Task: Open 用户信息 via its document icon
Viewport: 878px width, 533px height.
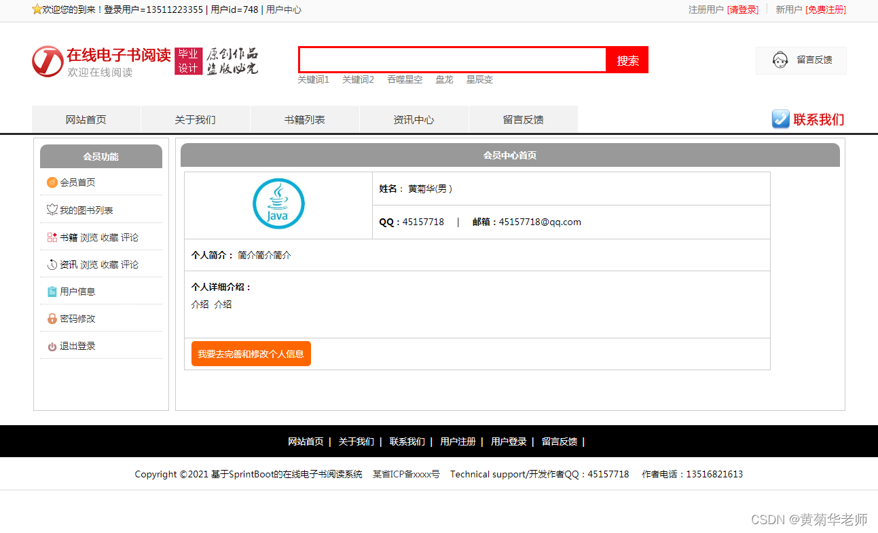Action: click(52, 291)
